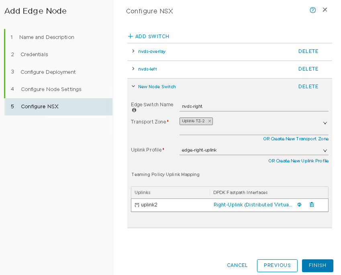Go to Configure Deployment step
Viewport: 341px width, 275px height.
point(48,72)
